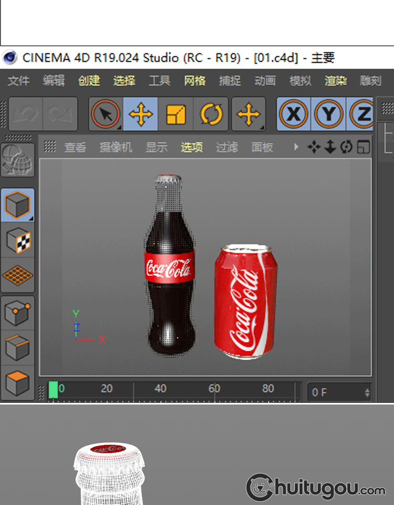Switch to Texture mode icon

point(18,240)
